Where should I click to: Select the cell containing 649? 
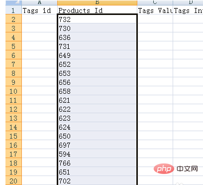[x=98, y=55]
